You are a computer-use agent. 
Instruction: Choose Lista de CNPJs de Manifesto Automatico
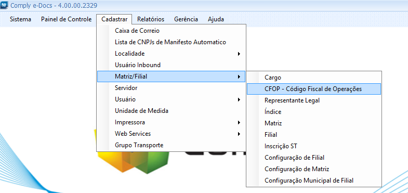pyautogui.click(x=171, y=42)
